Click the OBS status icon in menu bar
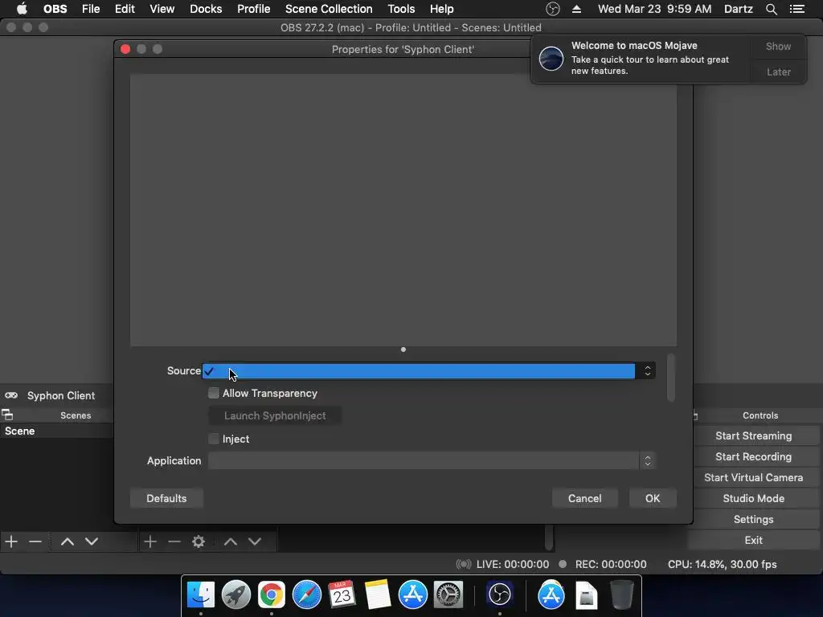 (x=553, y=9)
